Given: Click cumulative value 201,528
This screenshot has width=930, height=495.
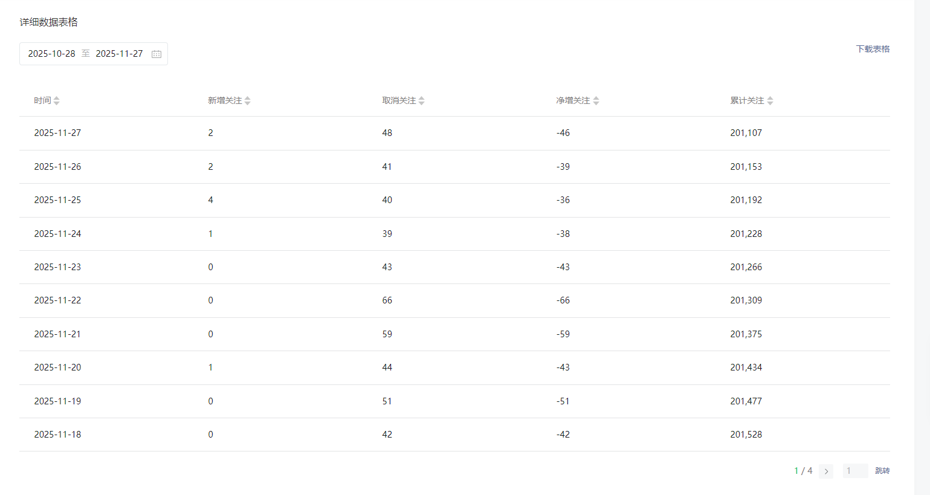Looking at the screenshot, I should (x=746, y=435).
